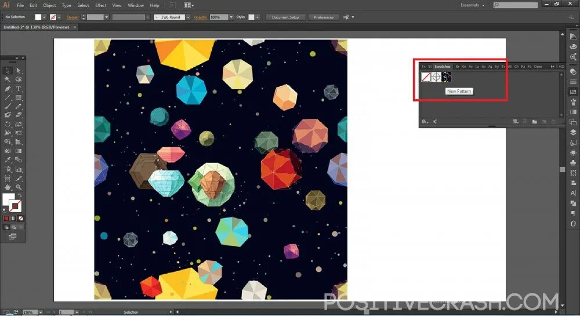Screen dimensions: 580x316
Task: Select the Untitled-2 document tab
Action: click(x=36, y=27)
